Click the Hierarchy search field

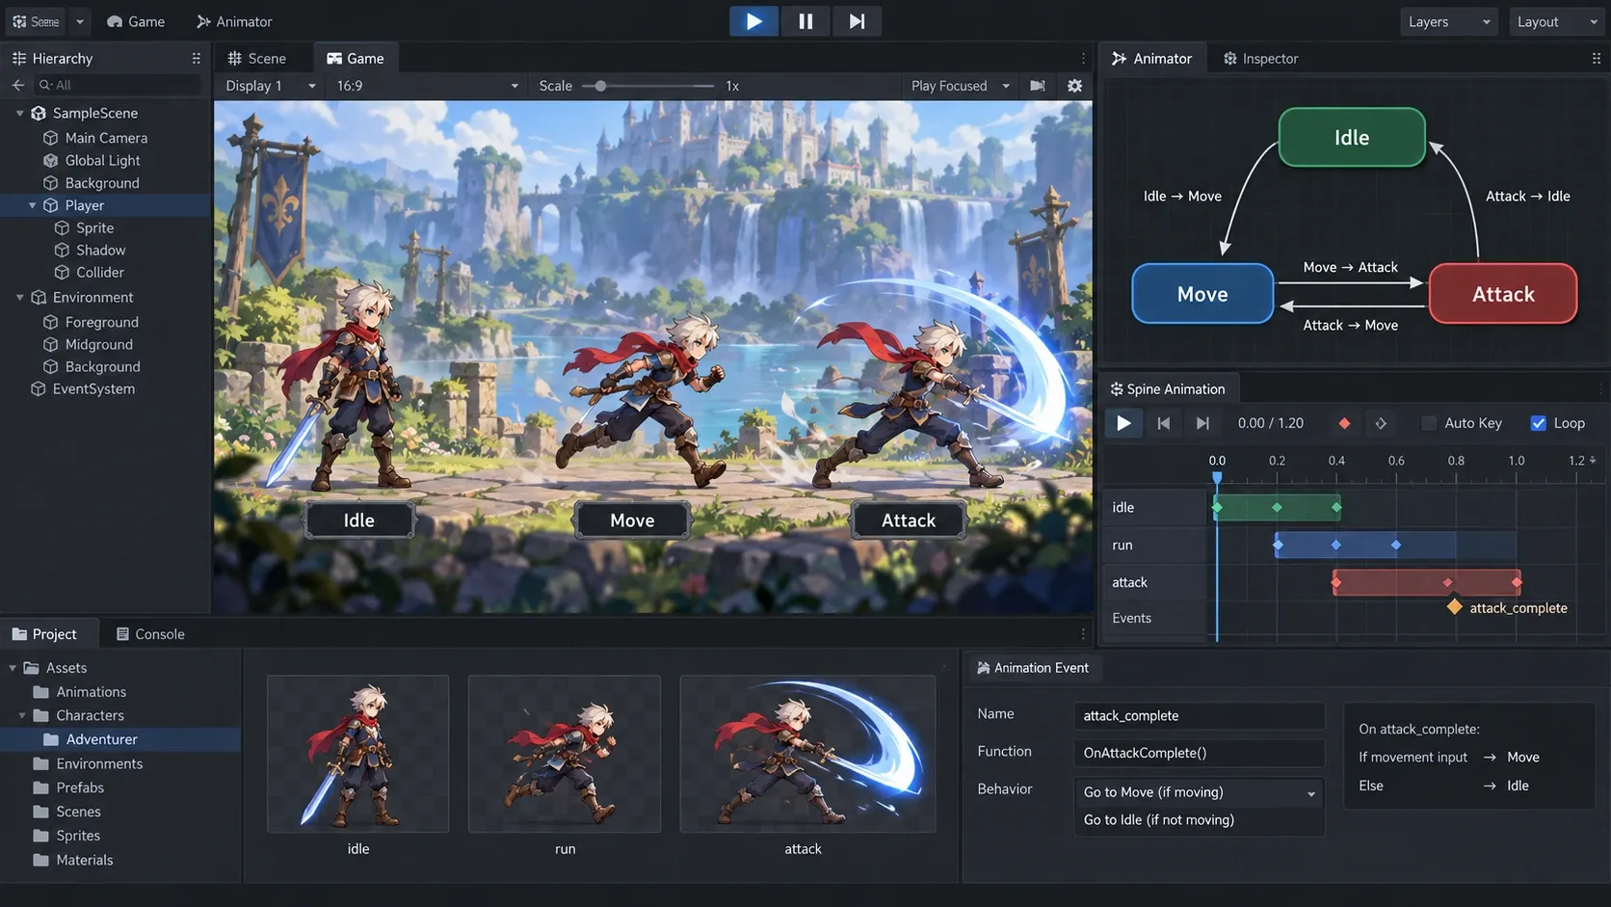[x=118, y=85]
